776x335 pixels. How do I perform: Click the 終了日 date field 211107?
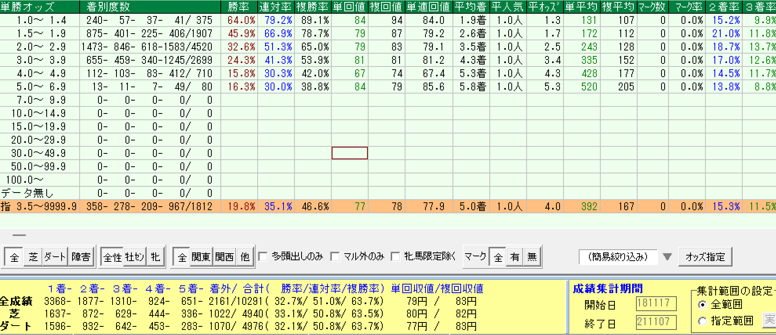pos(656,322)
